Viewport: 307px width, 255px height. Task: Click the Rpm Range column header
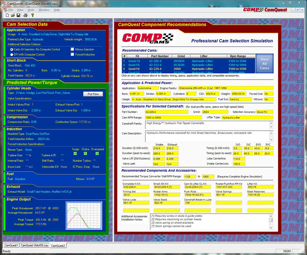click(x=238, y=56)
